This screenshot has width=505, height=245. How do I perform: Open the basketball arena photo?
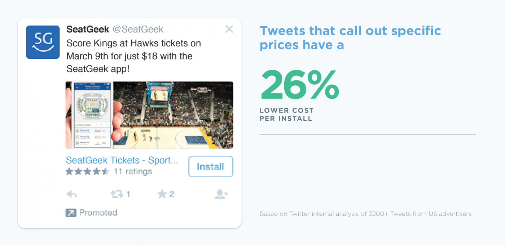[173, 115]
